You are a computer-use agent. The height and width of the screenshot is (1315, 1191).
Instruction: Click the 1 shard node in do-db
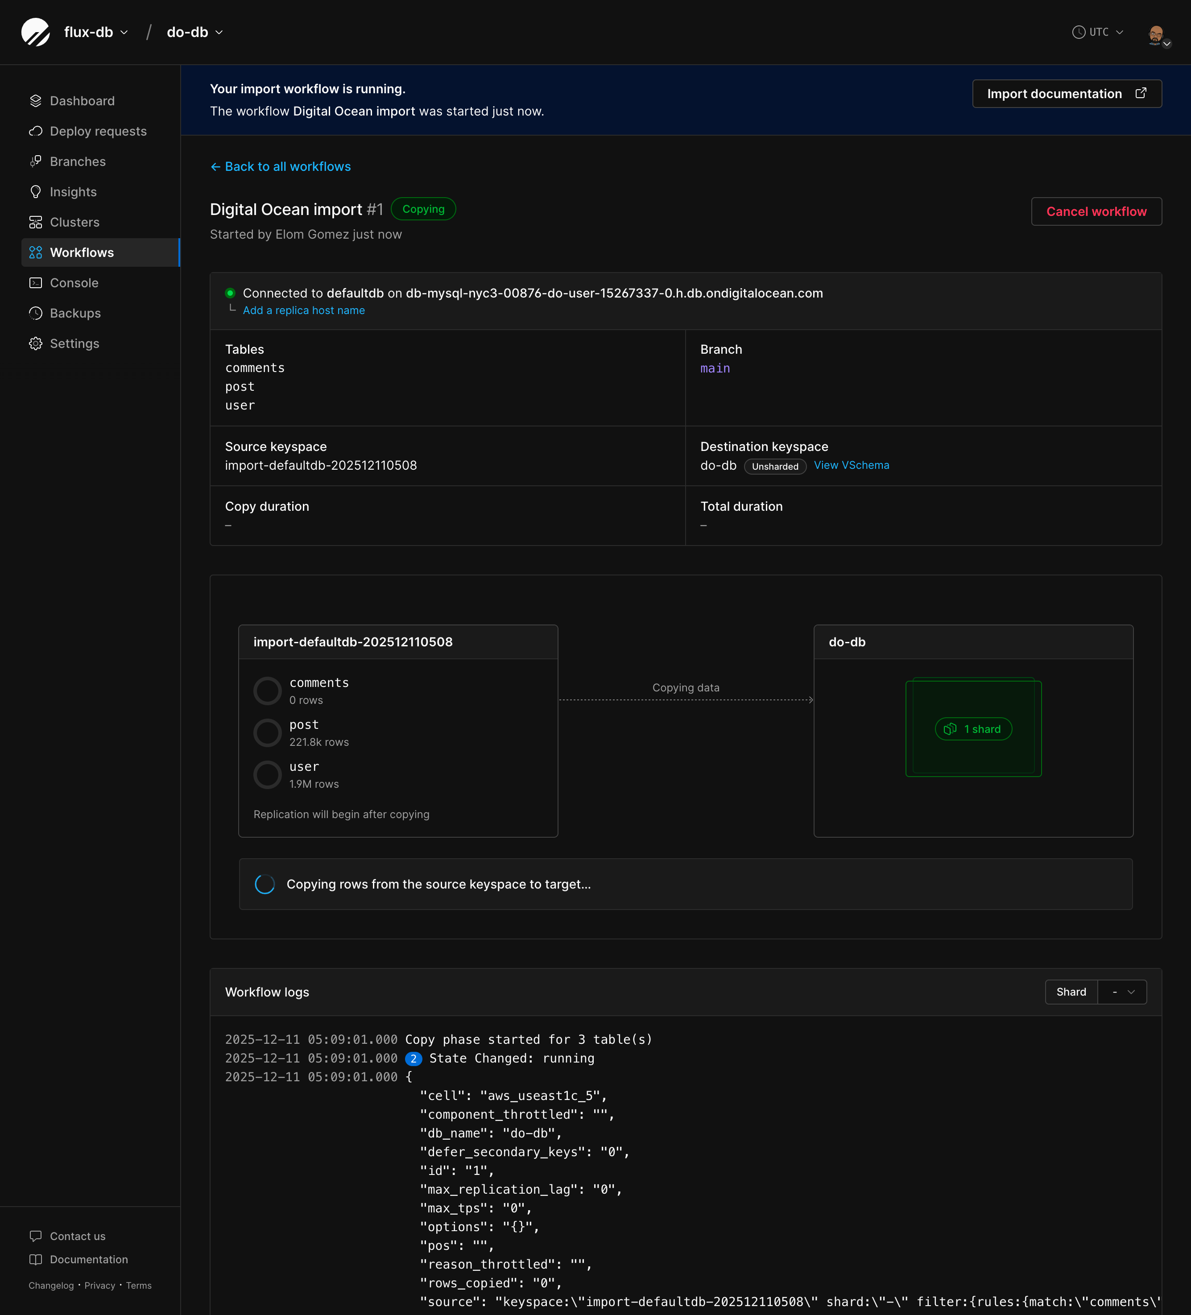973,728
